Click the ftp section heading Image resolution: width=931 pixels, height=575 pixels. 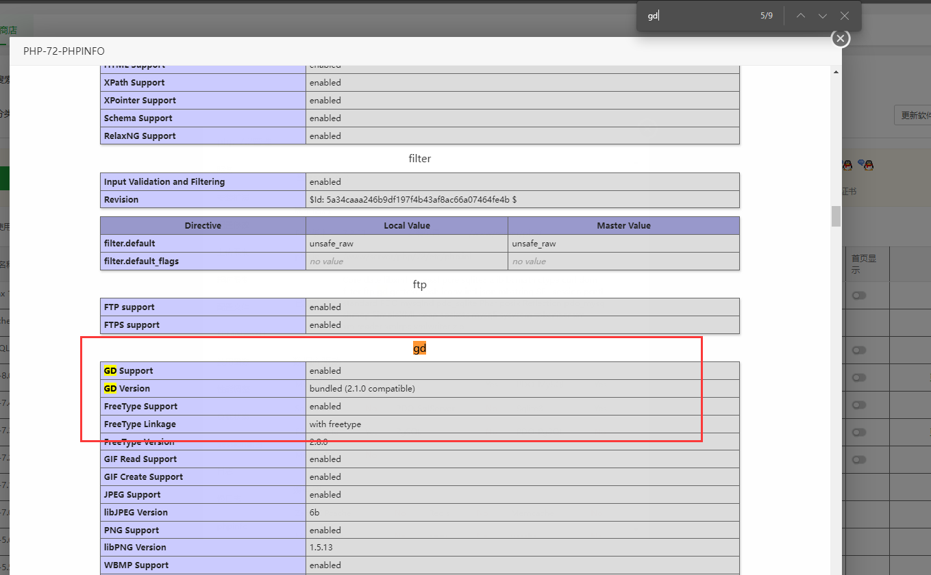[419, 283]
